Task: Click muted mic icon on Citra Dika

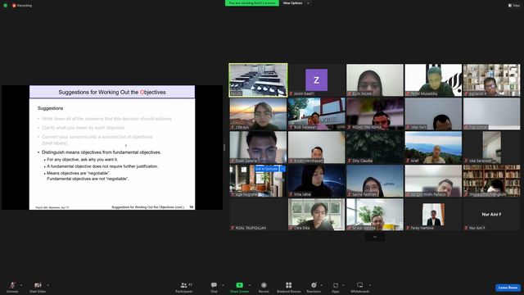Action: (x=291, y=228)
